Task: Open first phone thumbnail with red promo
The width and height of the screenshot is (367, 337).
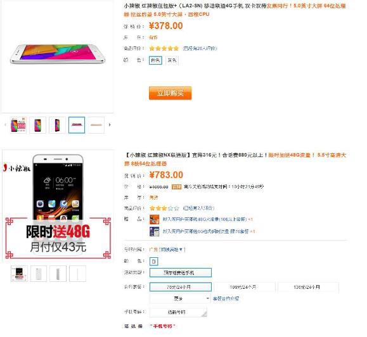Action: point(18,125)
